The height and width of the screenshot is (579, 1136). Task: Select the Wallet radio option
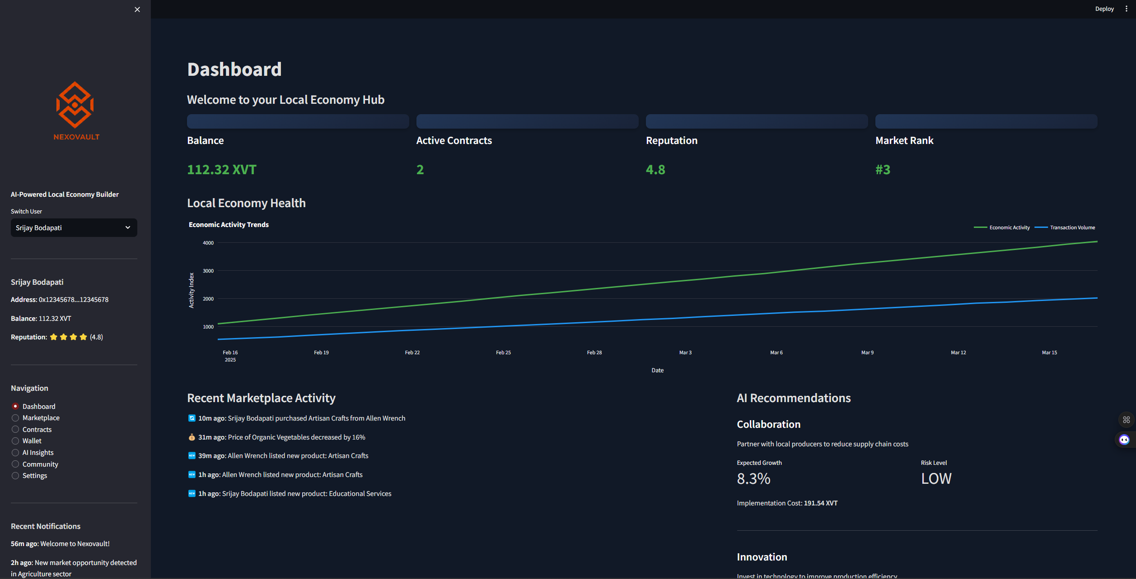tap(15, 441)
